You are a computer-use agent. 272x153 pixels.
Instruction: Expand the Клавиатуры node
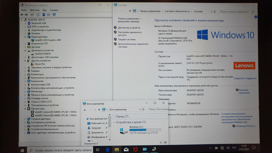25,74
